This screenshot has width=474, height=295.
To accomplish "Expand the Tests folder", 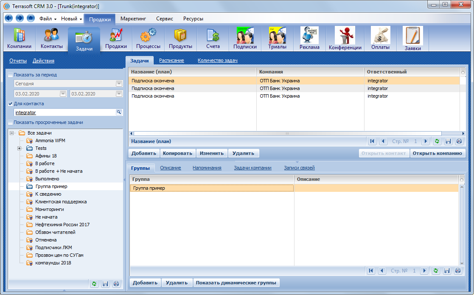I will coord(20,148).
